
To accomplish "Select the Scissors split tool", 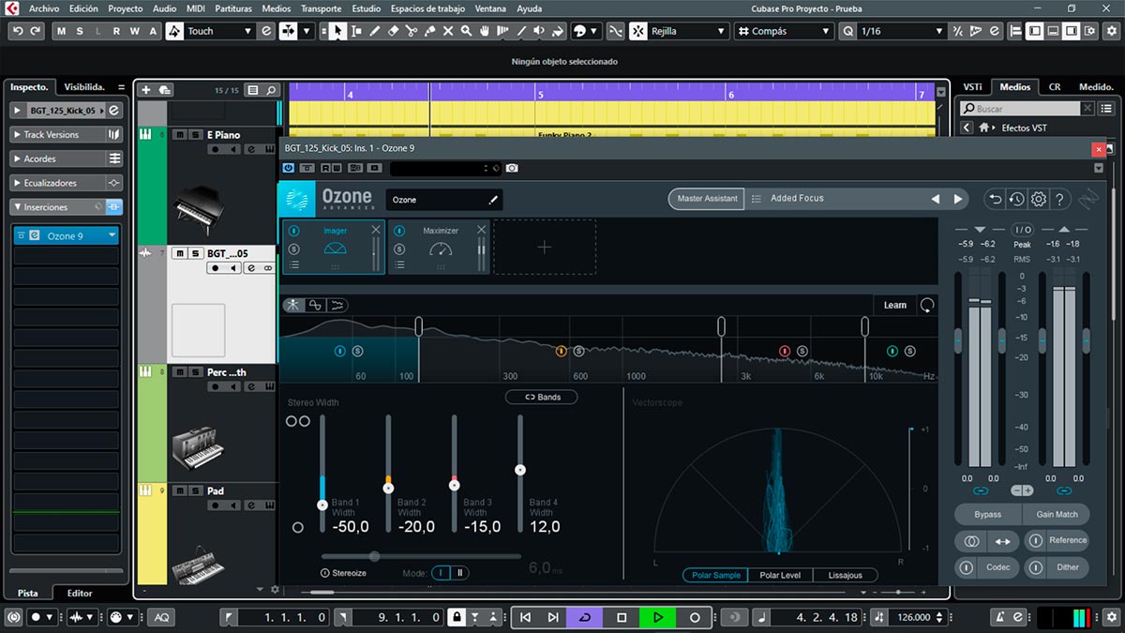I will 412,31.
